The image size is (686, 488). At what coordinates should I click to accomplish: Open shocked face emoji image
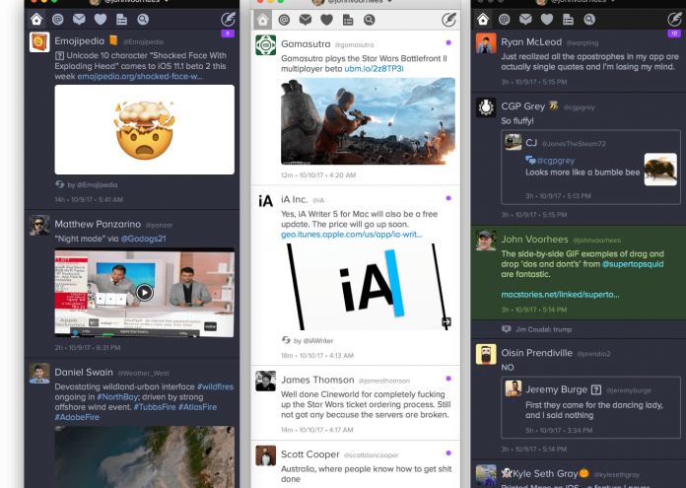(x=144, y=129)
